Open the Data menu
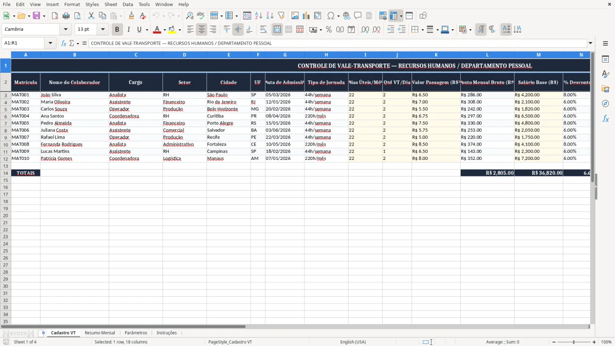This screenshot has width=615, height=346. tap(128, 4)
